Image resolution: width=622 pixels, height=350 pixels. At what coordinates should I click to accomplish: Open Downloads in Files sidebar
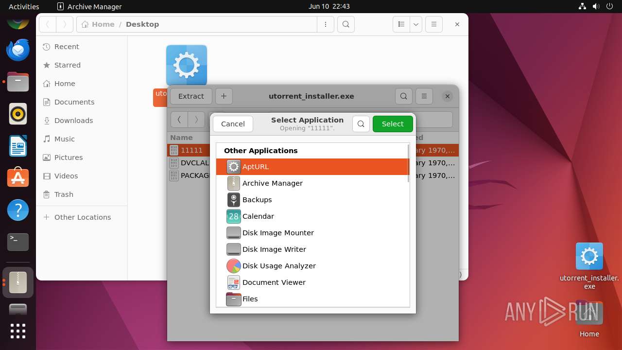tap(82, 121)
